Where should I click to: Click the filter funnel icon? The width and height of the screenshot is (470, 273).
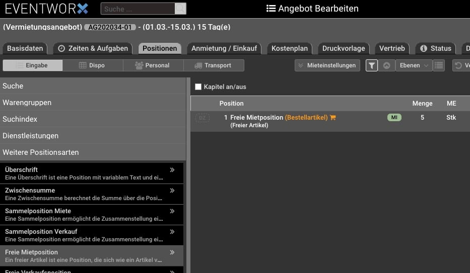pos(372,65)
